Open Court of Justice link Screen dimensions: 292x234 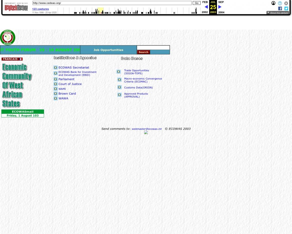[70, 84]
